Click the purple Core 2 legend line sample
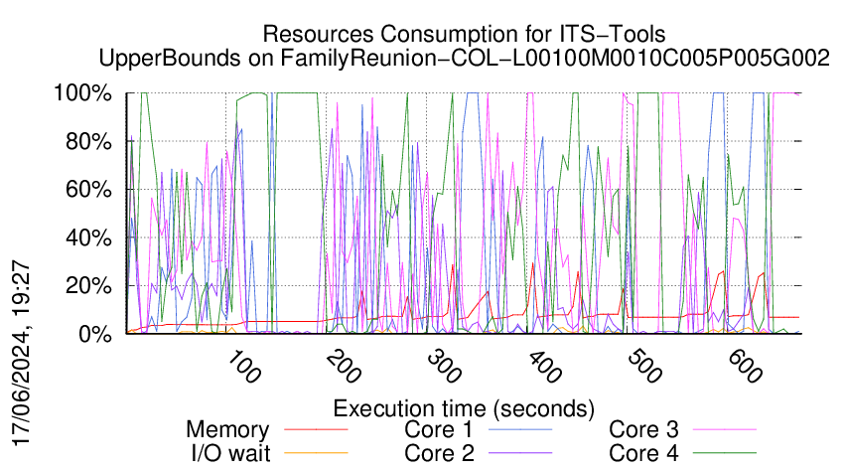Image resolution: width=844 pixels, height=472 pixels. tap(520, 453)
